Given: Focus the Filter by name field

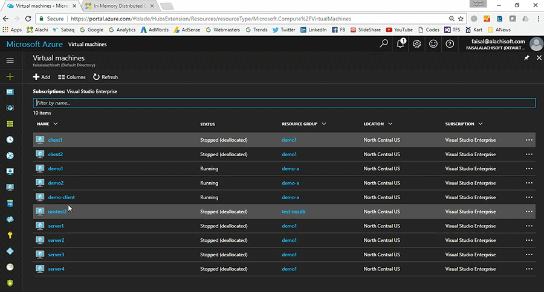Looking at the screenshot, I should click(x=284, y=103).
